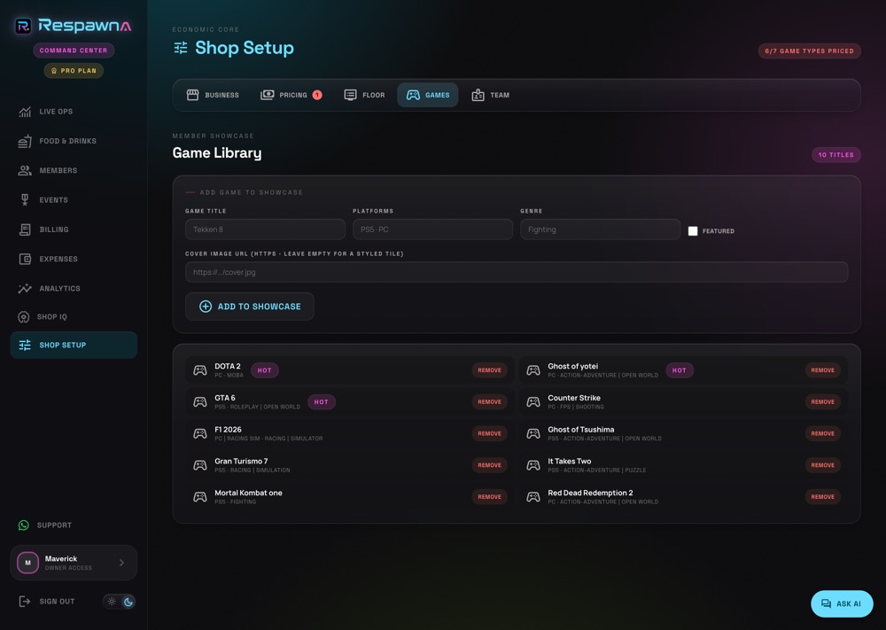The height and width of the screenshot is (630, 886).
Task: Click the Cover Image URL field
Action: pos(517,272)
